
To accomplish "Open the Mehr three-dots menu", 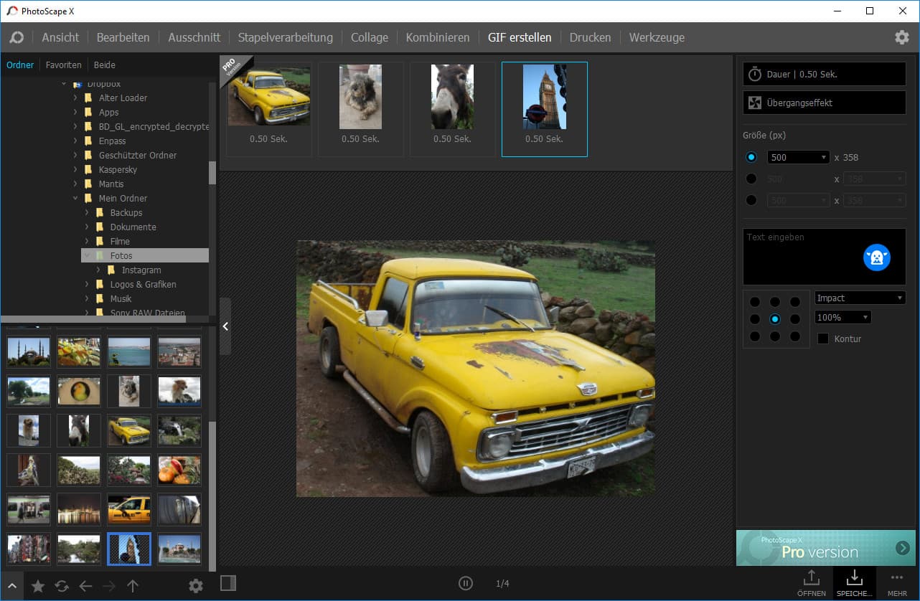I will [x=897, y=582].
